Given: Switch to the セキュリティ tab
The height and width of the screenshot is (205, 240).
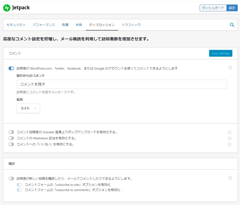Looking at the screenshot, I should coord(16,25).
